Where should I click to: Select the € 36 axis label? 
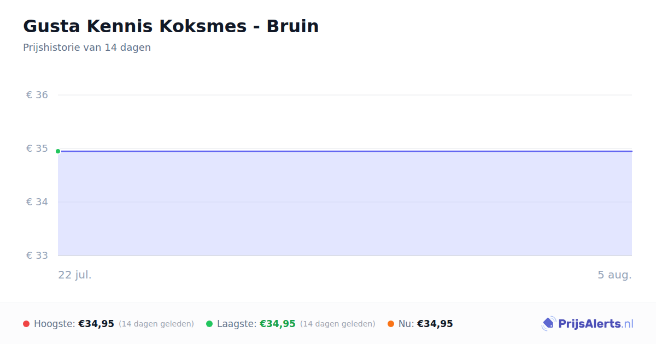click(37, 95)
